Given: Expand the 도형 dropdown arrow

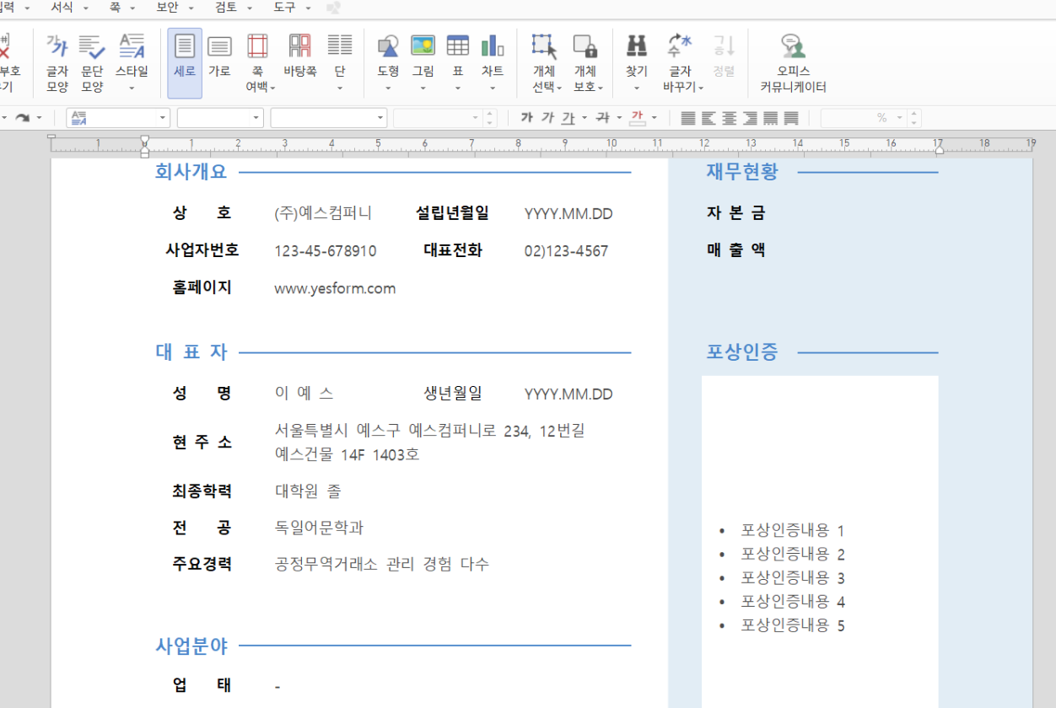Looking at the screenshot, I should [x=388, y=88].
